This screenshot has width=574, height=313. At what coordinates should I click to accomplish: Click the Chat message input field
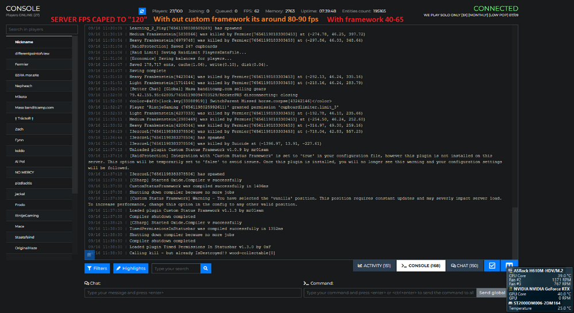pos(193,293)
